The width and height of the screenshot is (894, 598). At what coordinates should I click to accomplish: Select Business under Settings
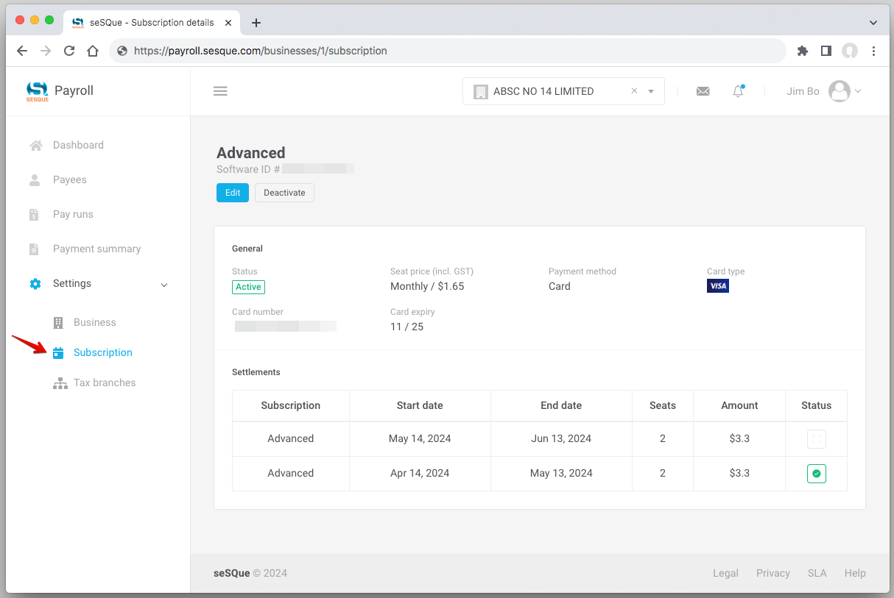pos(94,323)
